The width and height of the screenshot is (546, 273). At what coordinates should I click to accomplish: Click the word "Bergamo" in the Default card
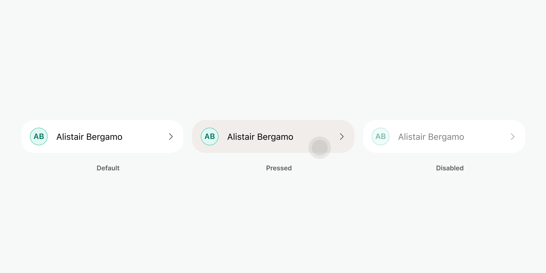tap(104, 137)
